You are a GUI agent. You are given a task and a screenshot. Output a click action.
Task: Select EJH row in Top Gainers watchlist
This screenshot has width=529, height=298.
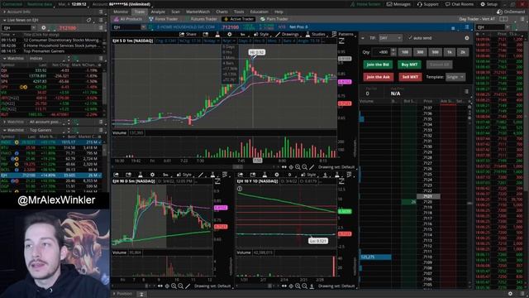(x=51, y=175)
